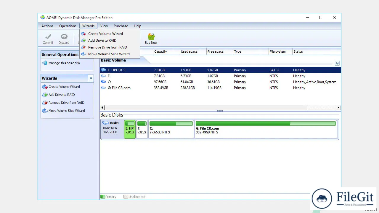Click the 114.19GB free space cell

point(215,88)
